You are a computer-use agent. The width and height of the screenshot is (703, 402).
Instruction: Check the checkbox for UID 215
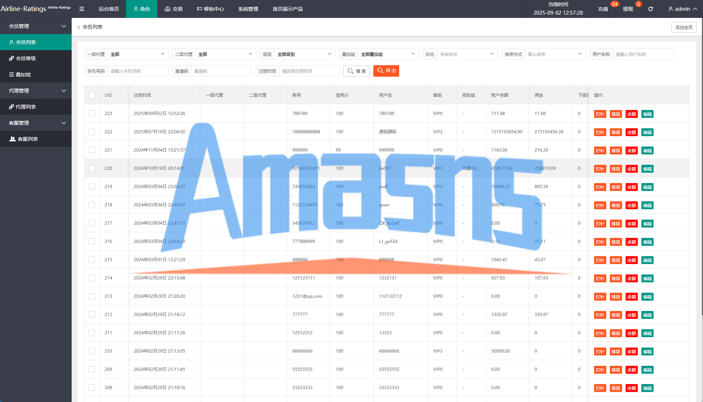(92, 260)
